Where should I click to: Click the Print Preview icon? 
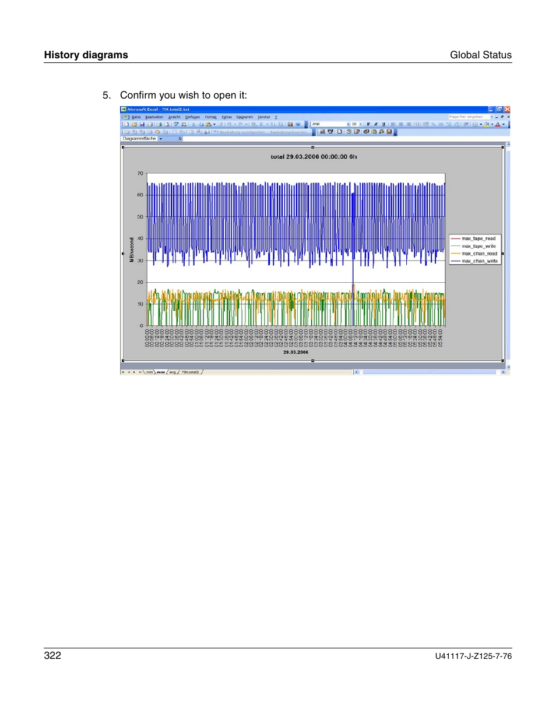tap(167, 124)
